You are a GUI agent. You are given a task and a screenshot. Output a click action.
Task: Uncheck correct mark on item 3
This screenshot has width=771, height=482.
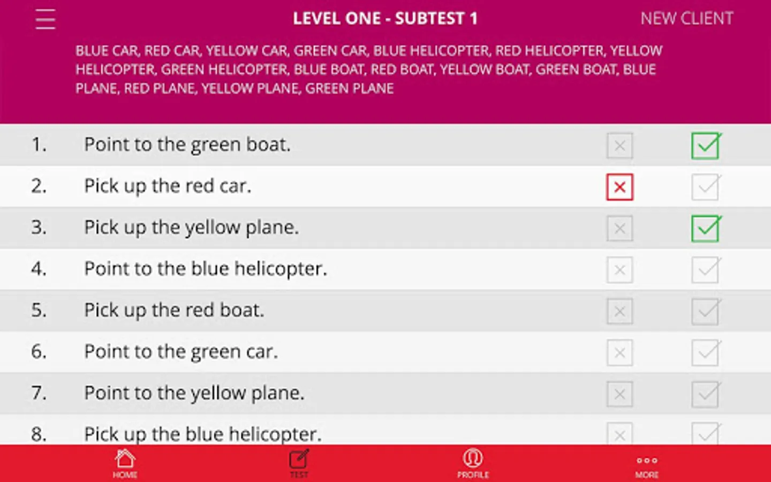click(x=706, y=229)
